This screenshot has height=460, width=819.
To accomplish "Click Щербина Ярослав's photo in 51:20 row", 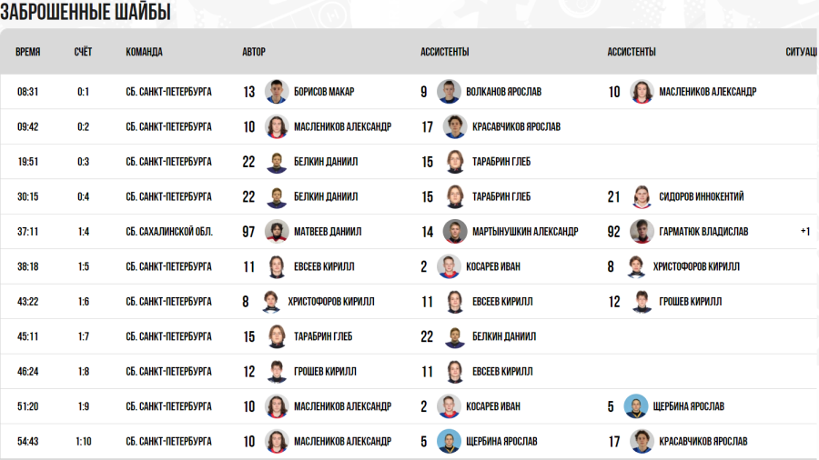I will click(x=636, y=406).
